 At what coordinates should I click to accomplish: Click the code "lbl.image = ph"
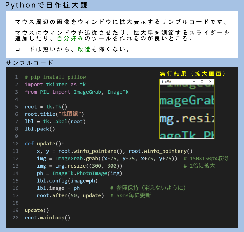[x=58, y=188]
